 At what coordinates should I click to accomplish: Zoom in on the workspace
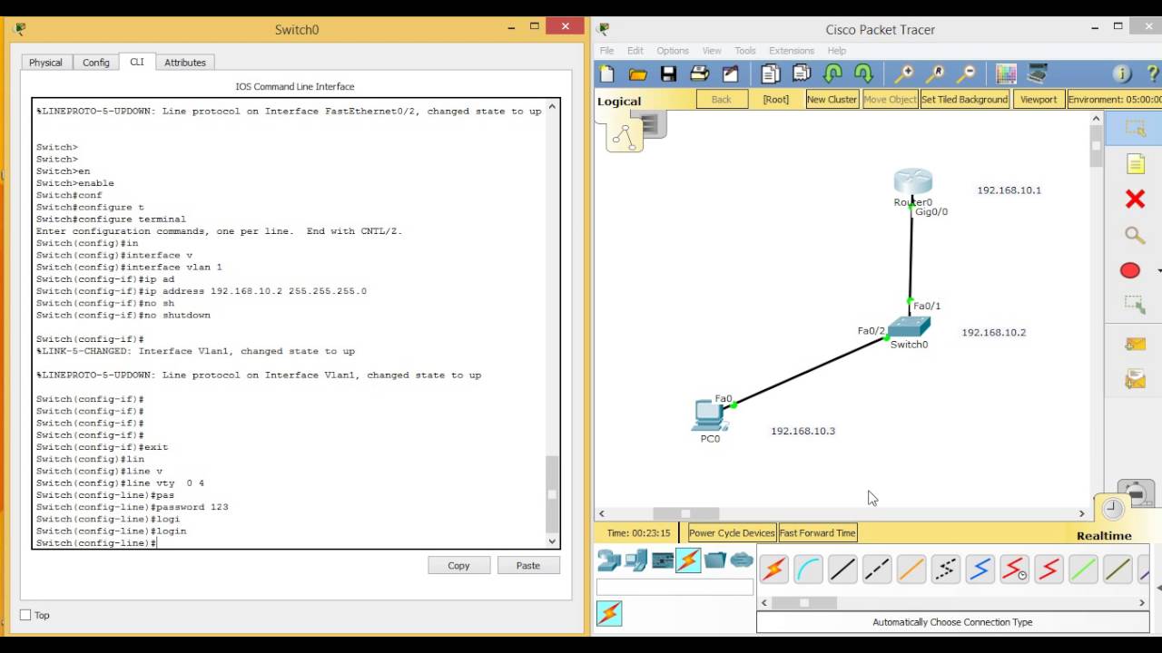(x=904, y=74)
